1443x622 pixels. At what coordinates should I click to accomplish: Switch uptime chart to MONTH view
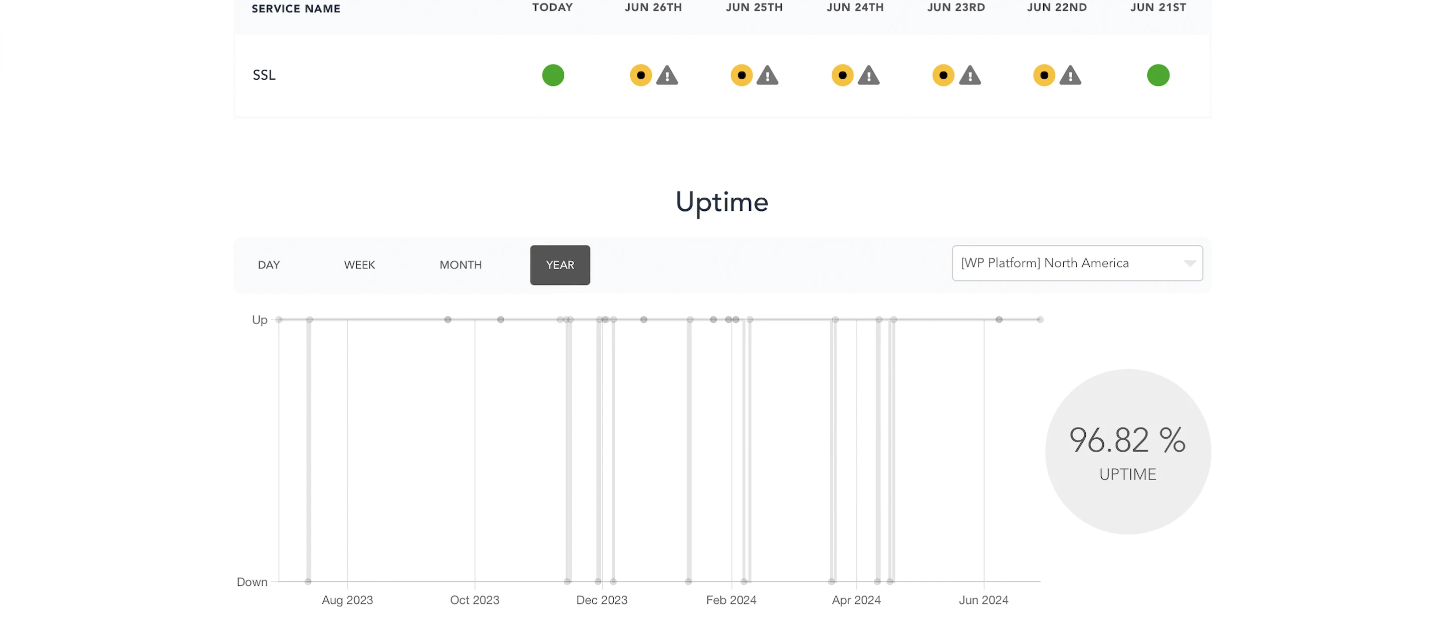460,265
